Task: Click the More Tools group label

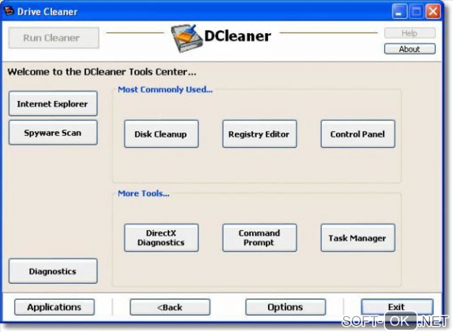Action: (143, 193)
